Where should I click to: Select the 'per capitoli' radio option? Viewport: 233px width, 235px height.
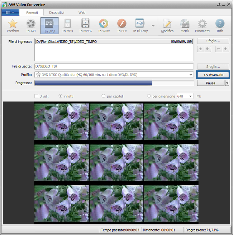(x=104, y=96)
